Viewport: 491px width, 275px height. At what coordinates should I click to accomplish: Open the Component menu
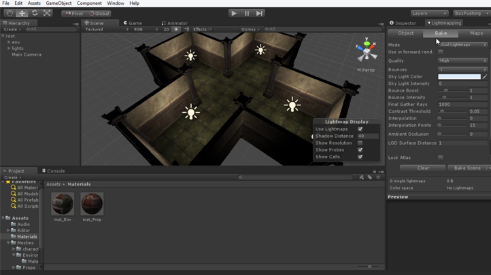point(89,3)
